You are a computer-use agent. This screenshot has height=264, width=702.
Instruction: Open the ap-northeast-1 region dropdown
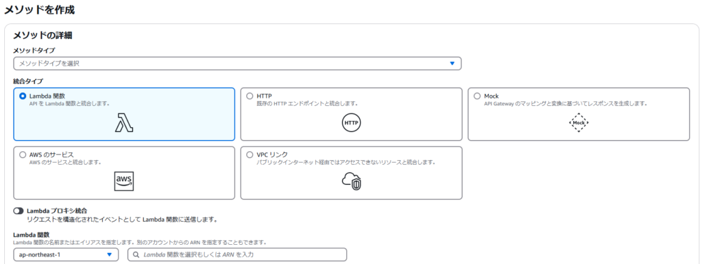pyautogui.click(x=66, y=254)
